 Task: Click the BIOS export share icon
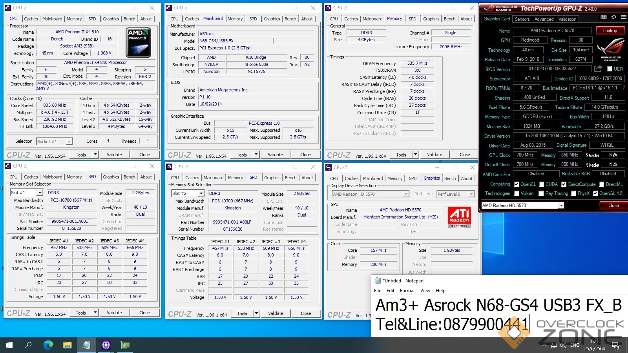tap(598, 69)
